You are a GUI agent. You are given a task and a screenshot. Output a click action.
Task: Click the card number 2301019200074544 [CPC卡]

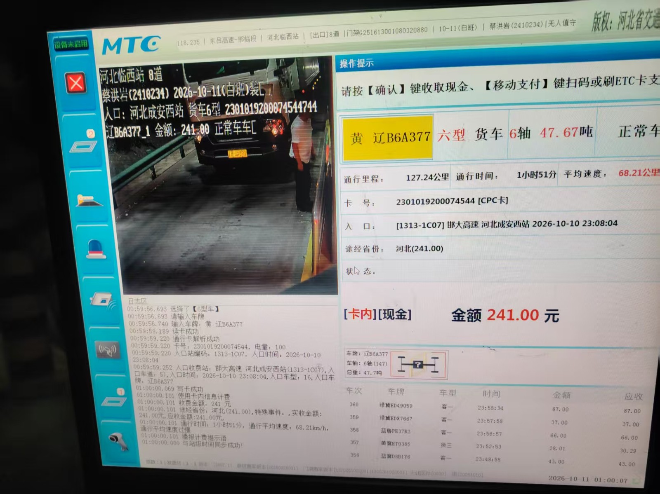[x=452, y=201]
